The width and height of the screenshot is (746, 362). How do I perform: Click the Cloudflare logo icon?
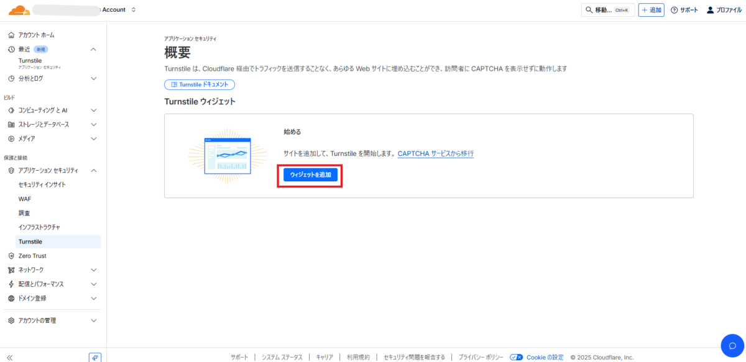[19, 10]
